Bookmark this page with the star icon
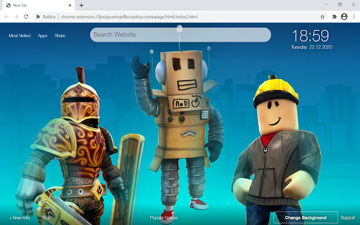The width and height of the screenshot is (360, 225). point(322,17)
